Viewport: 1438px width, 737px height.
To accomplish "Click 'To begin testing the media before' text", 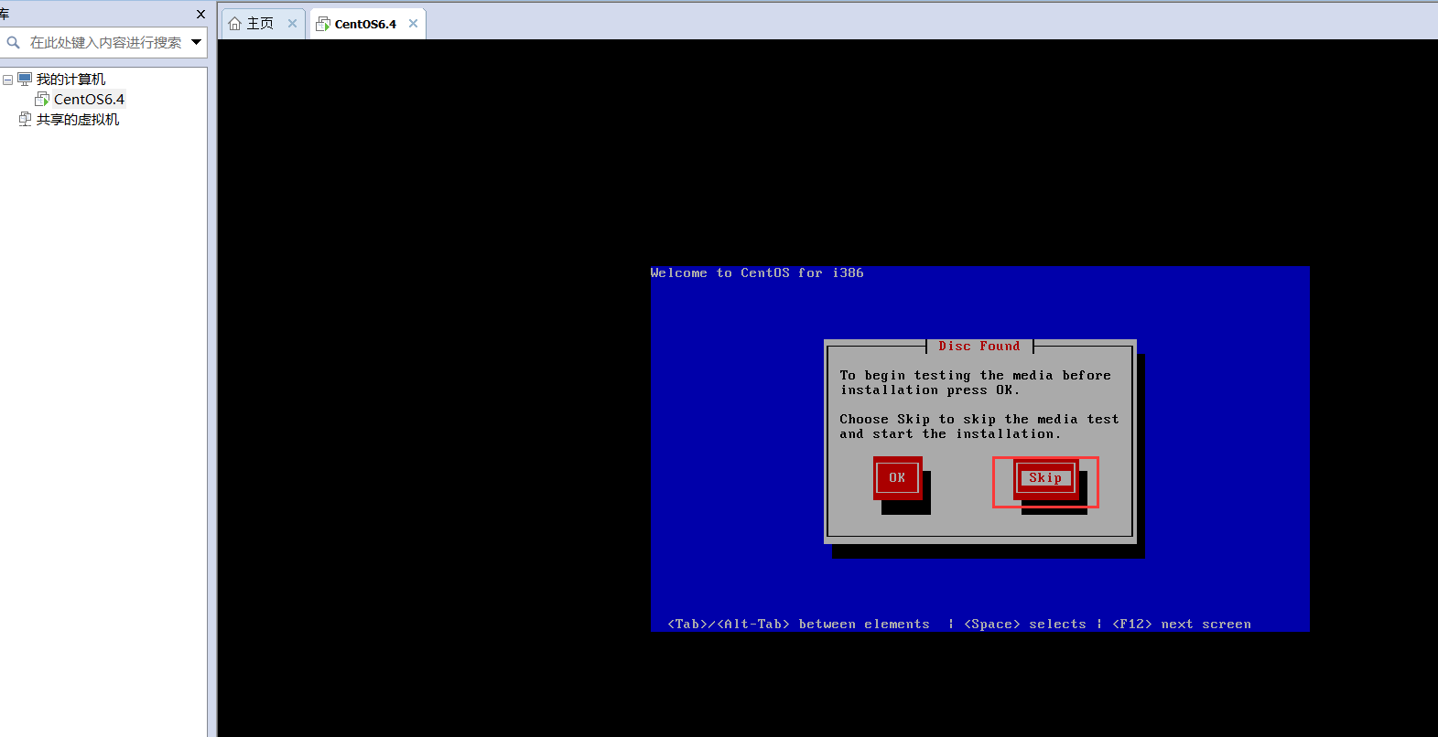I will (x=976, y=375).
